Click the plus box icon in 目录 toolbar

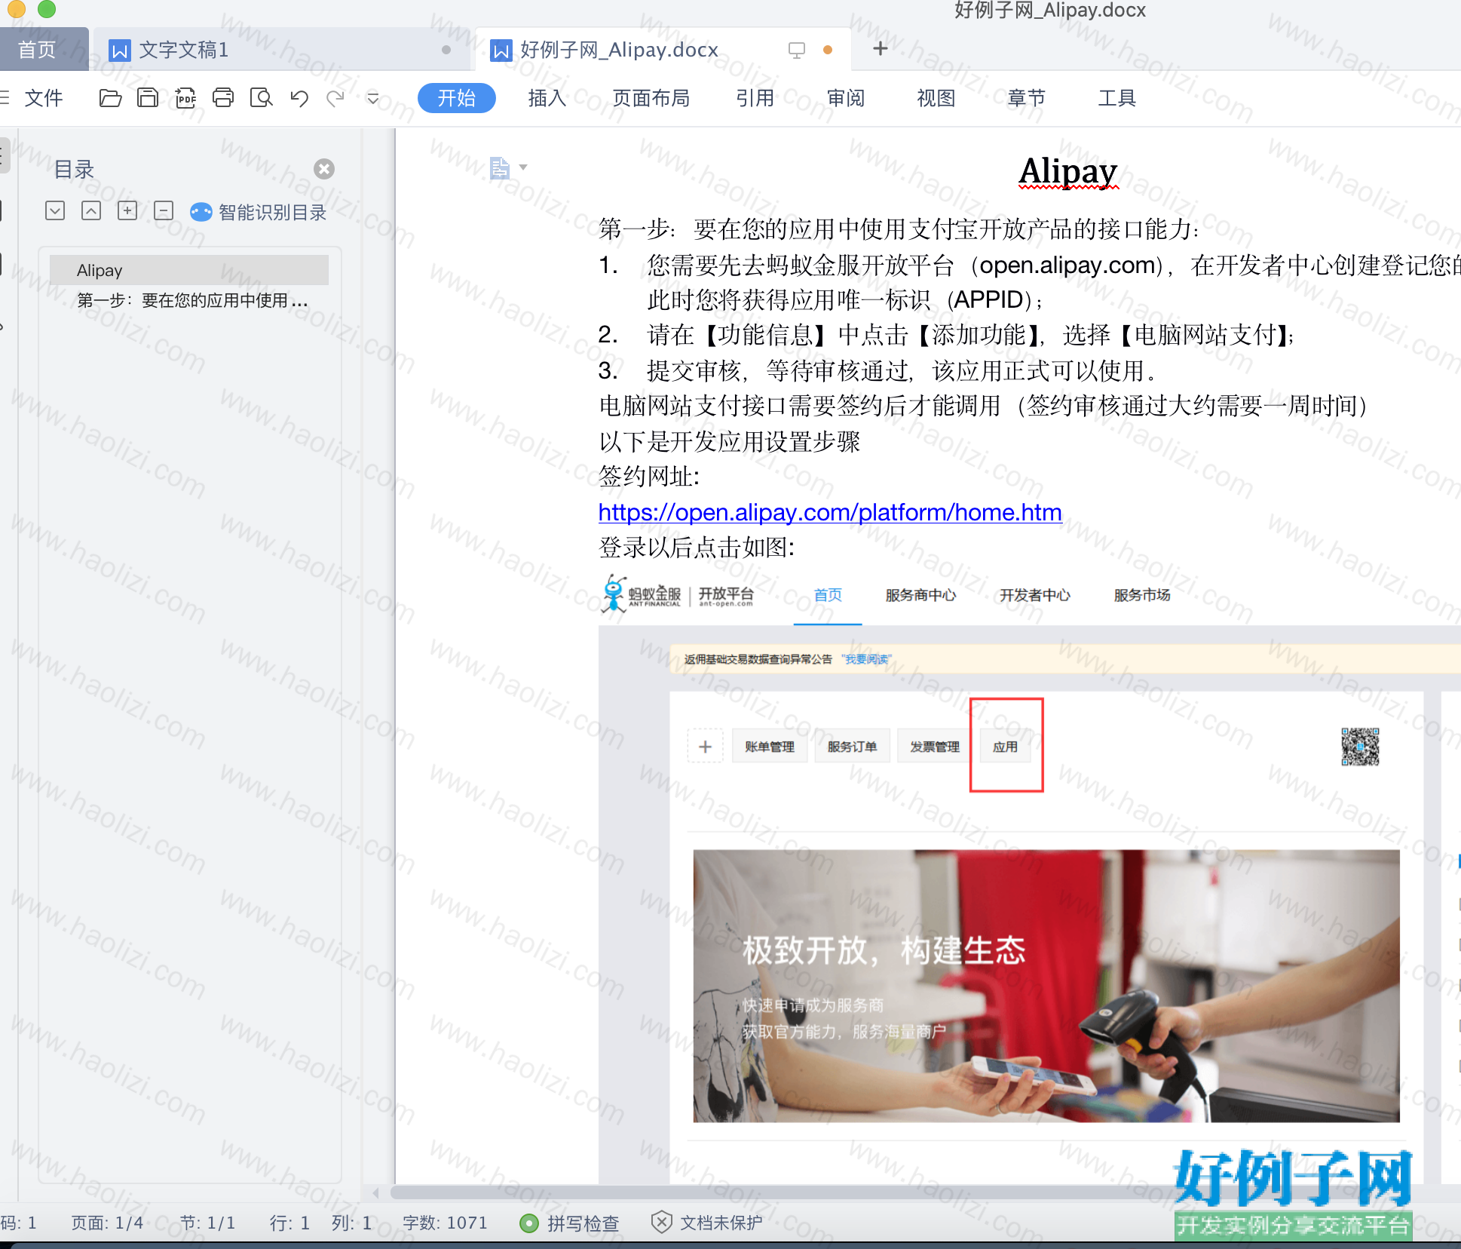click(127, 210)
